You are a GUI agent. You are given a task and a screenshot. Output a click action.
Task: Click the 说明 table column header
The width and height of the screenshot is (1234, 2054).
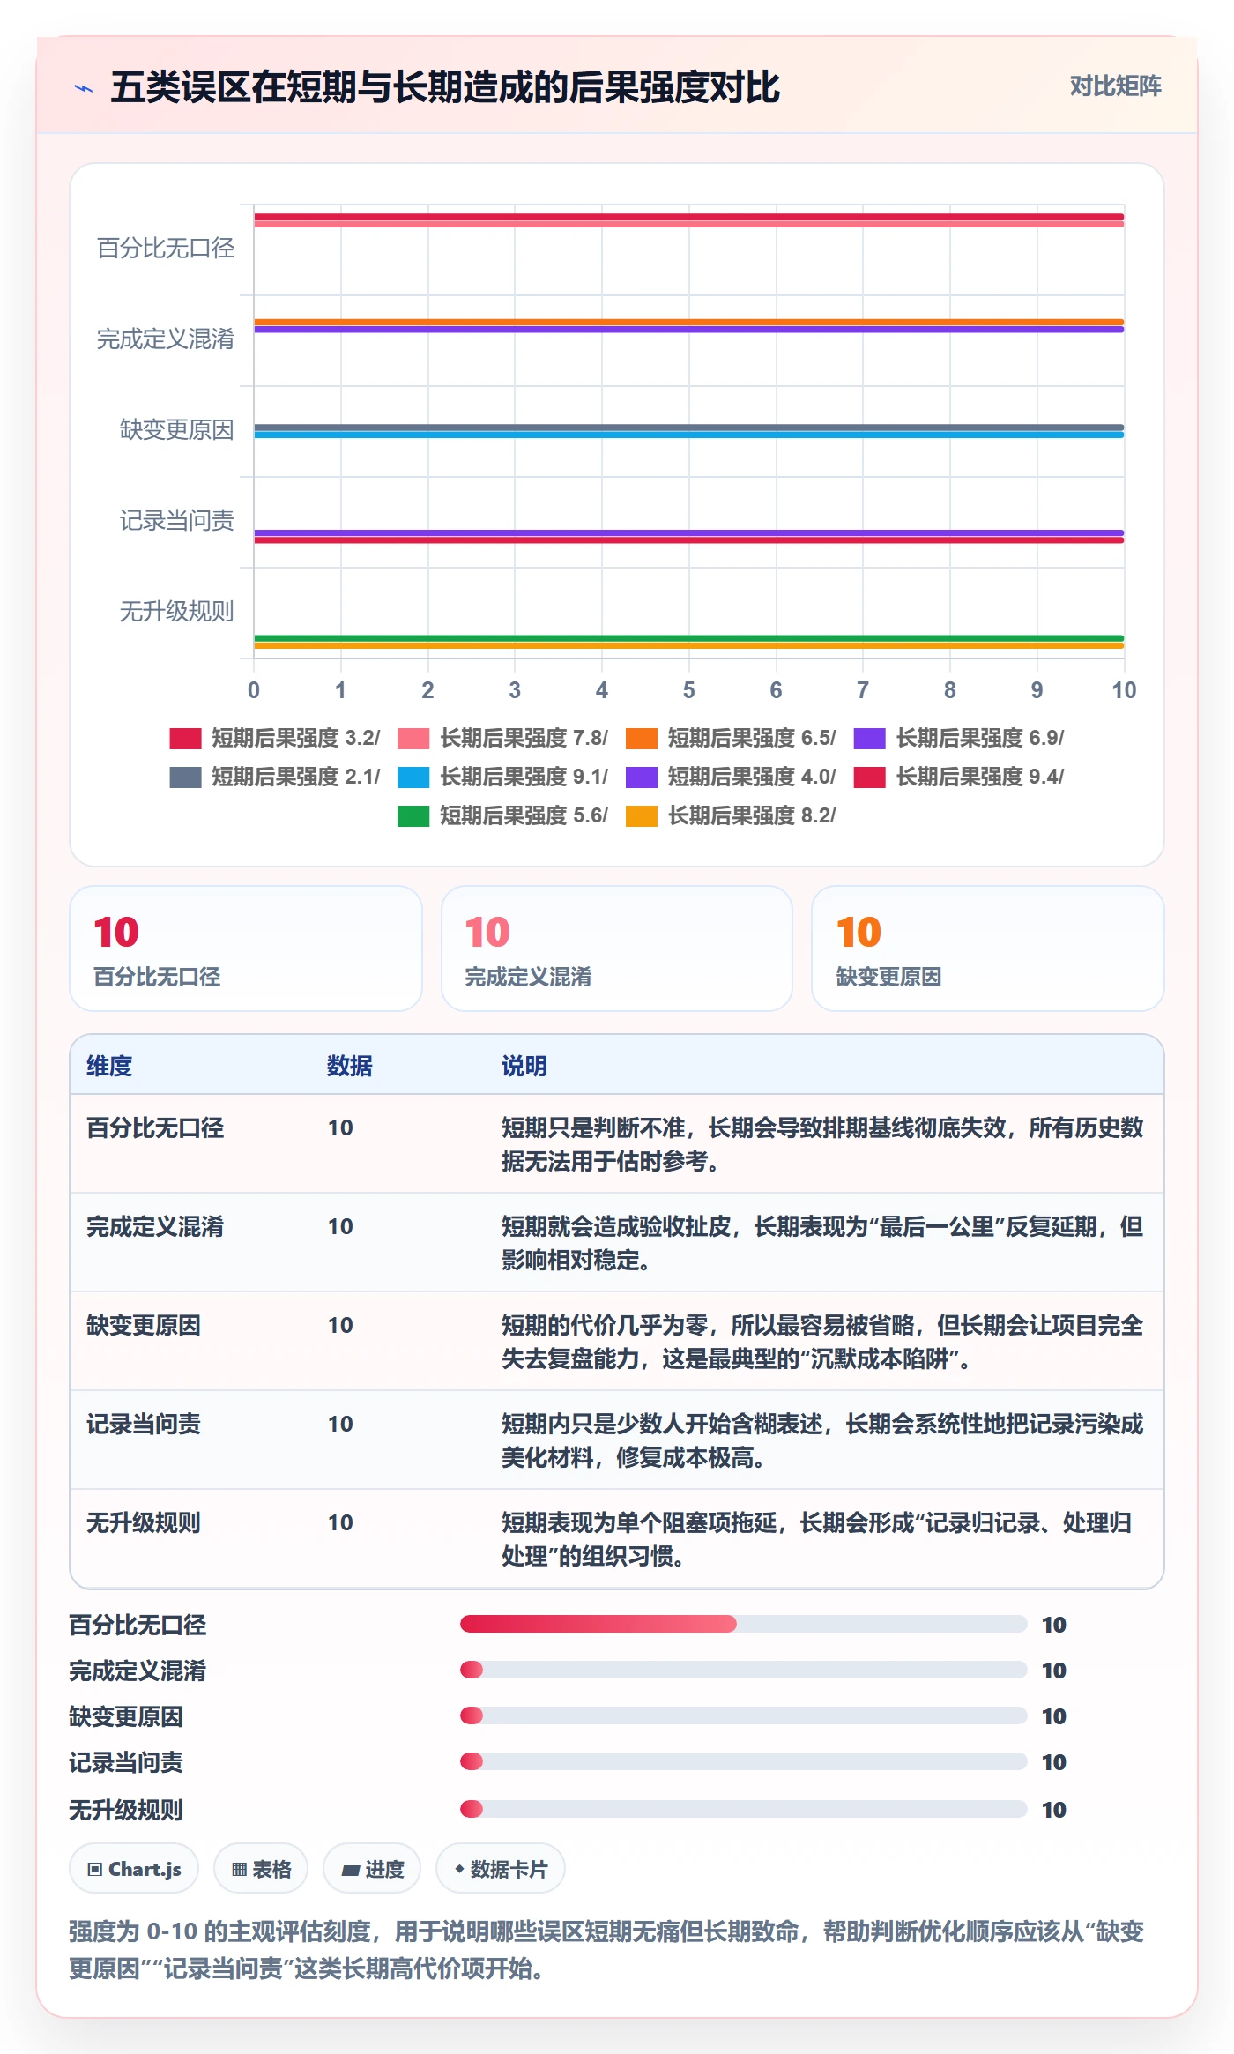click(x=524, y=1066)
